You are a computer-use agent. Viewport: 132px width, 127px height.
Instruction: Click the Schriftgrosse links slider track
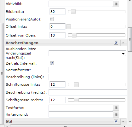[x=97, y=84]
